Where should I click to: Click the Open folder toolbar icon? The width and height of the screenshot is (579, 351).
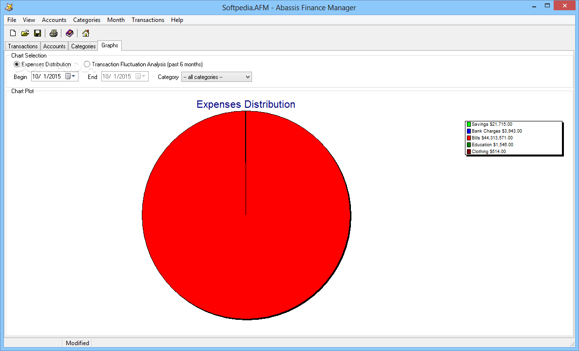25,33
